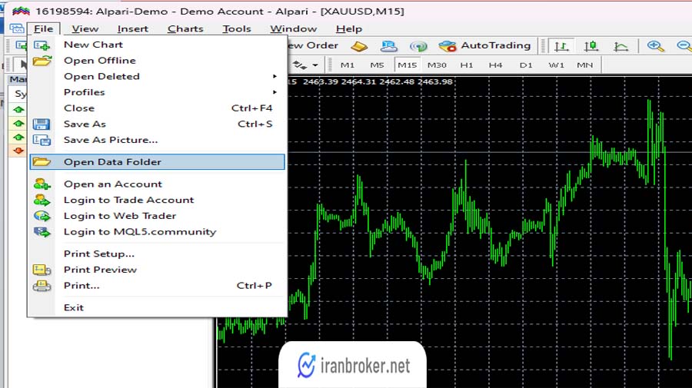Select the D1 timeframe

coord(526,65)
